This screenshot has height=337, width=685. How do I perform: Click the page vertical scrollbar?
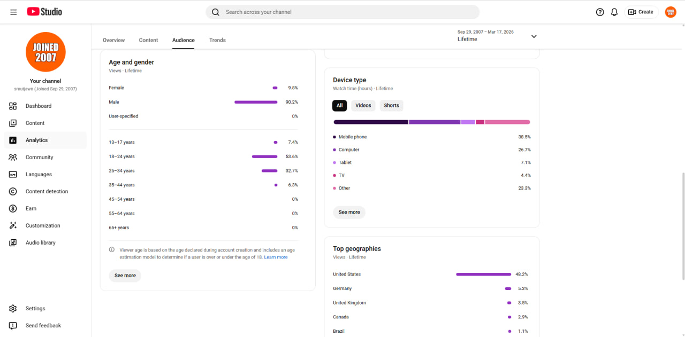tap(682, 225)
